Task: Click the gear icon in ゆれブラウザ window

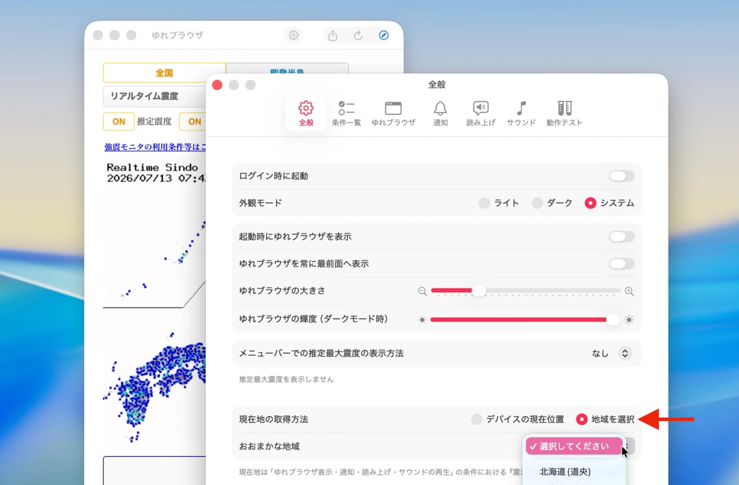Action: point(294,35)
